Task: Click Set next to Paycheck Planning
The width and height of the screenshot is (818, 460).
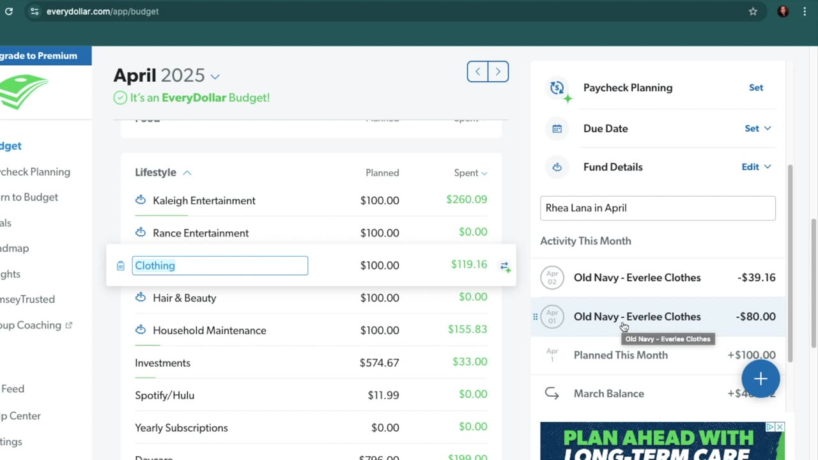Action: click(756, 88)
